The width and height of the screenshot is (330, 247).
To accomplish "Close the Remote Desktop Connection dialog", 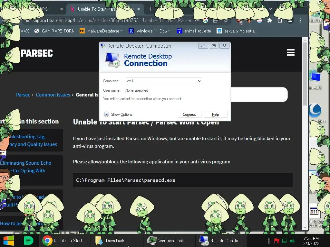I will [x=224, y=46].
